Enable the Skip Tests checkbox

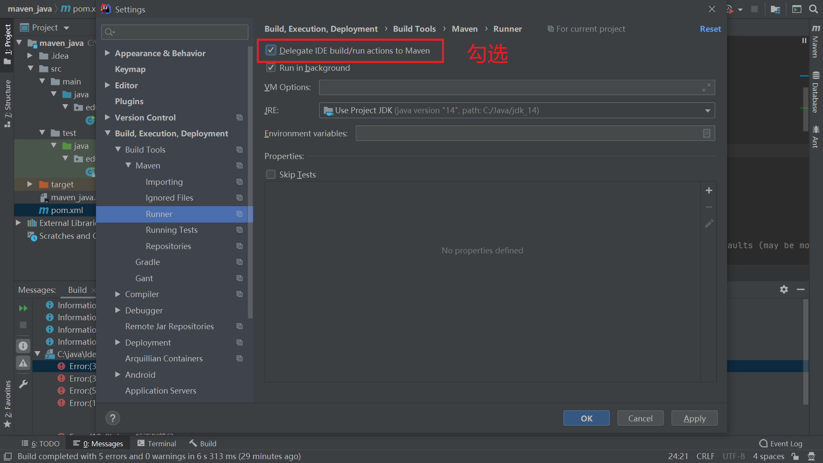[x=270, y=174]
